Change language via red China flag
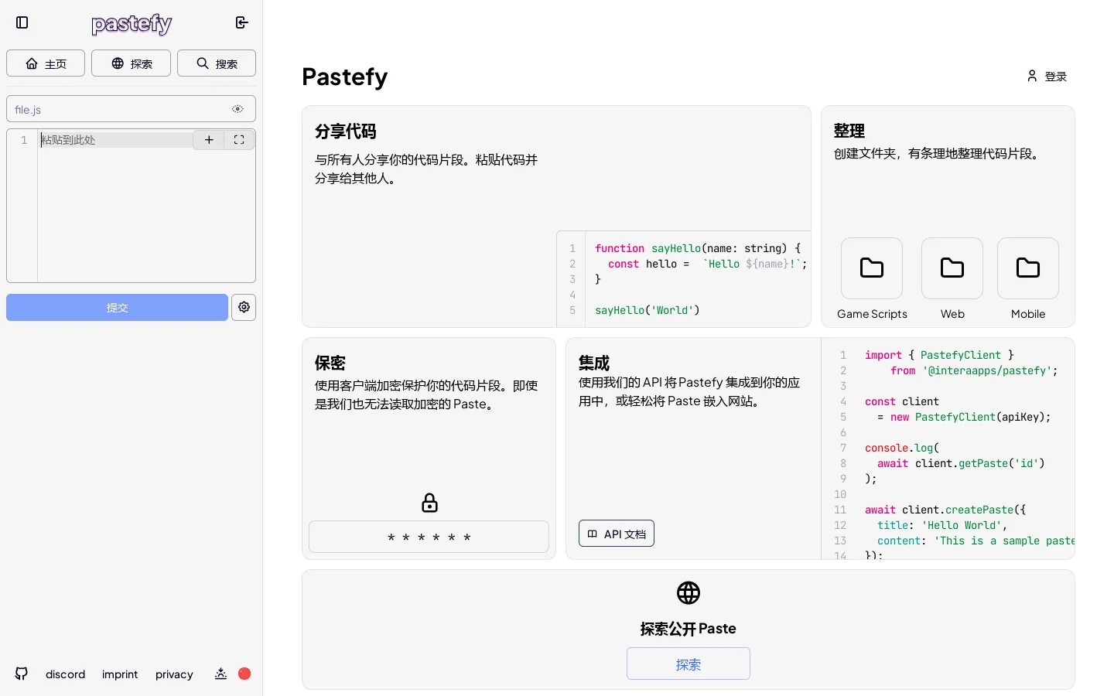1114x696 pixels. (244, 674)
